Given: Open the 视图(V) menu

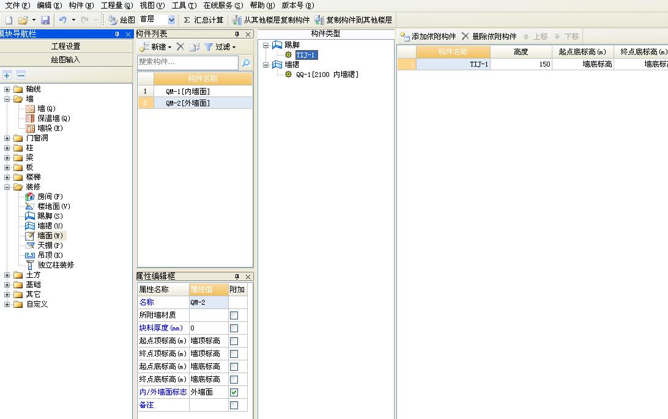Looking at the screenshot, I should click(x=152, y=5).
